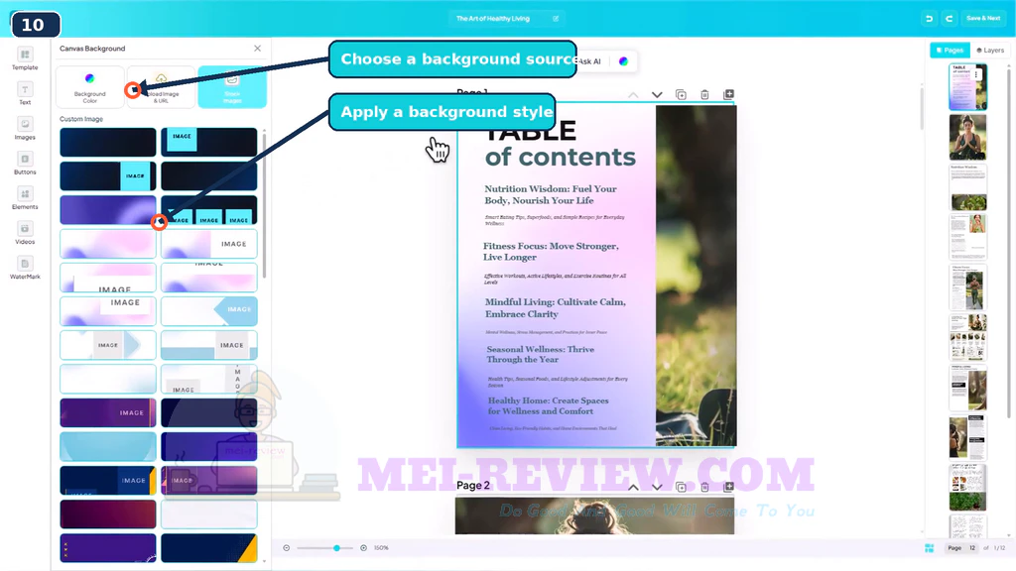Image resolution: width=1016 pixels, height=571 pixels.
Task: Click the Redo arrow icon
Action: pos(949,19)
